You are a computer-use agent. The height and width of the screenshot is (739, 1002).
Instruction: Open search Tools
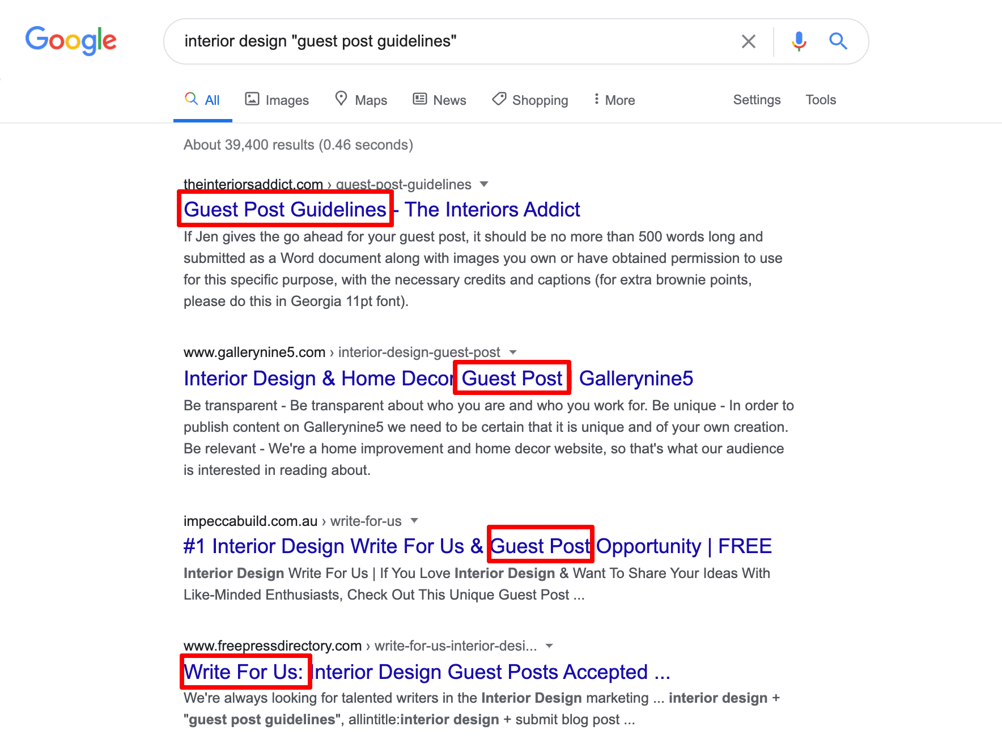[821, 100]
